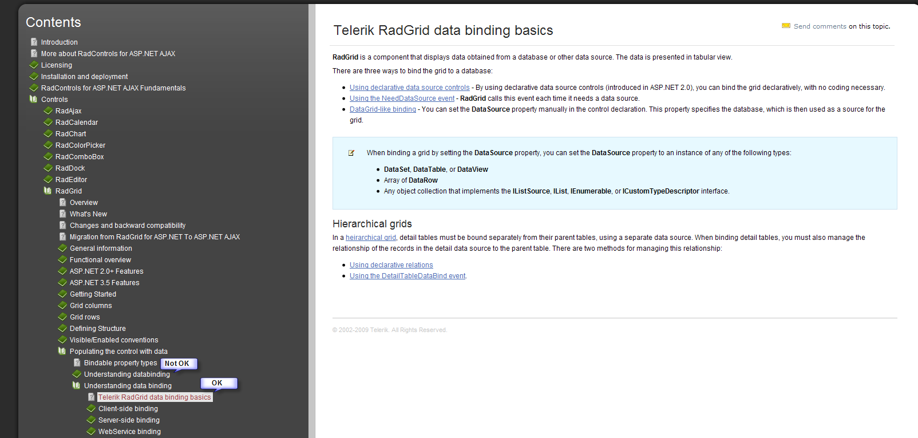Click the envelope icon beside Send comments

click(x=786, y=26)
